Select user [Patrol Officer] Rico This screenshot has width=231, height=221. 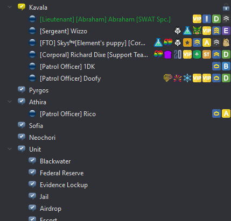(x=68, y=114)
